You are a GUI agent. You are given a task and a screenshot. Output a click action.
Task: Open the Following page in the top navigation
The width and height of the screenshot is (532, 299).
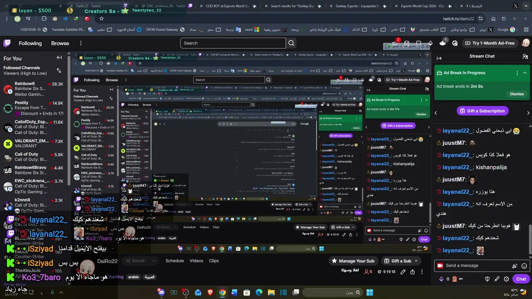coord(30,43)
